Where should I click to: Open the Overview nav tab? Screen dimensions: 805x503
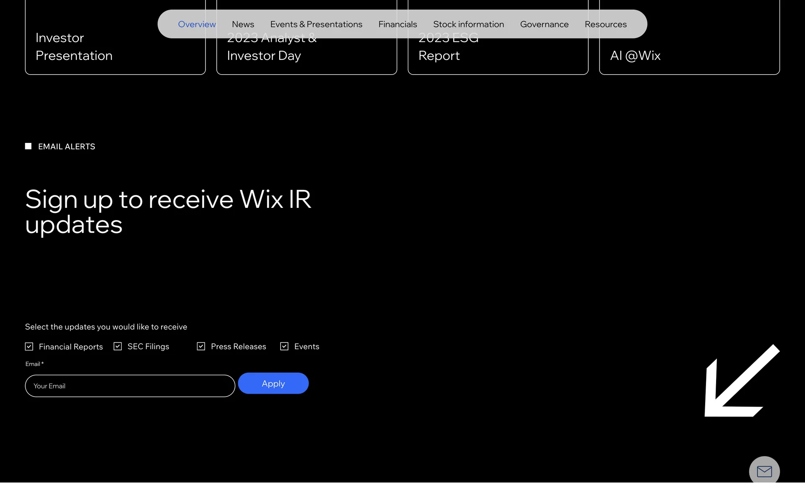[x=197, y=24]
